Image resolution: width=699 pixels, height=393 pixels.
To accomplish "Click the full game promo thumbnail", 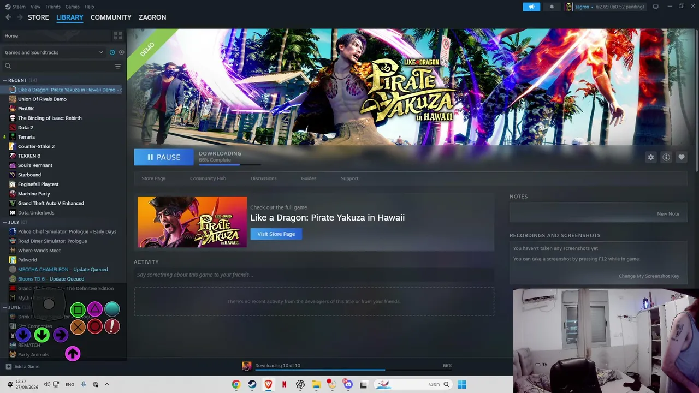I will (x=192, y=222).
